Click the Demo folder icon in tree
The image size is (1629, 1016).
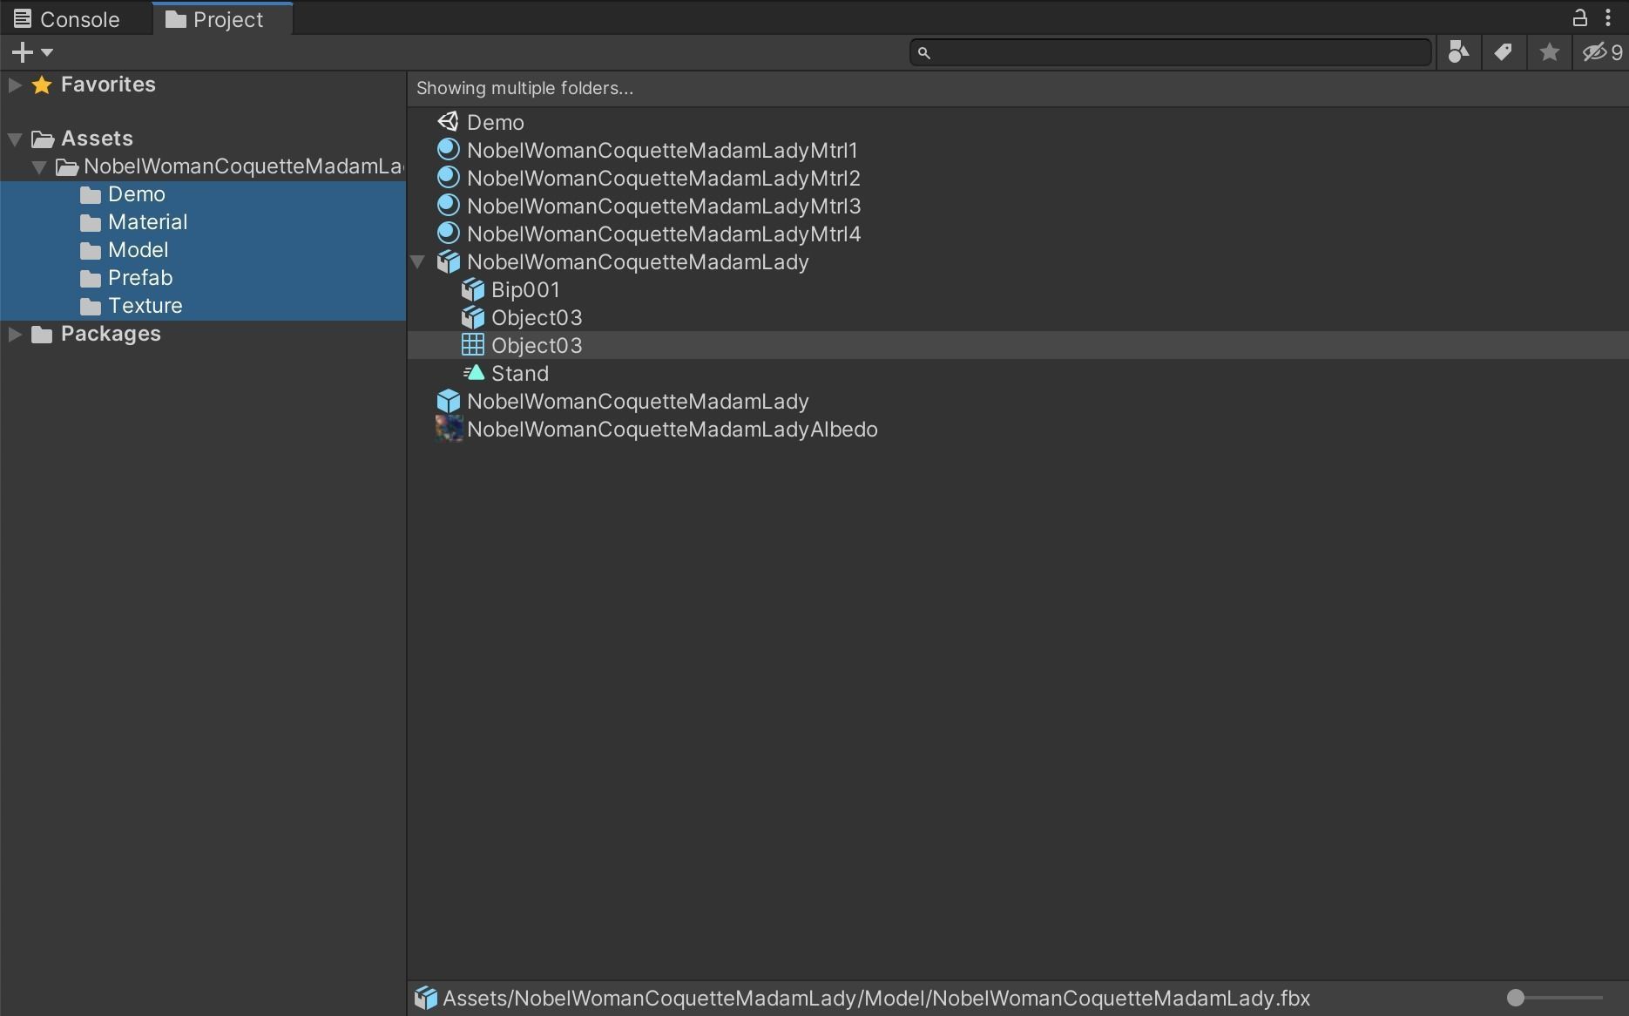[91, 194]
